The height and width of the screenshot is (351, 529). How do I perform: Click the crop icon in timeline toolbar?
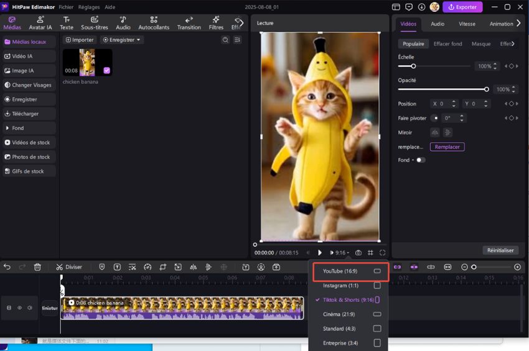[x=162, y=267]
